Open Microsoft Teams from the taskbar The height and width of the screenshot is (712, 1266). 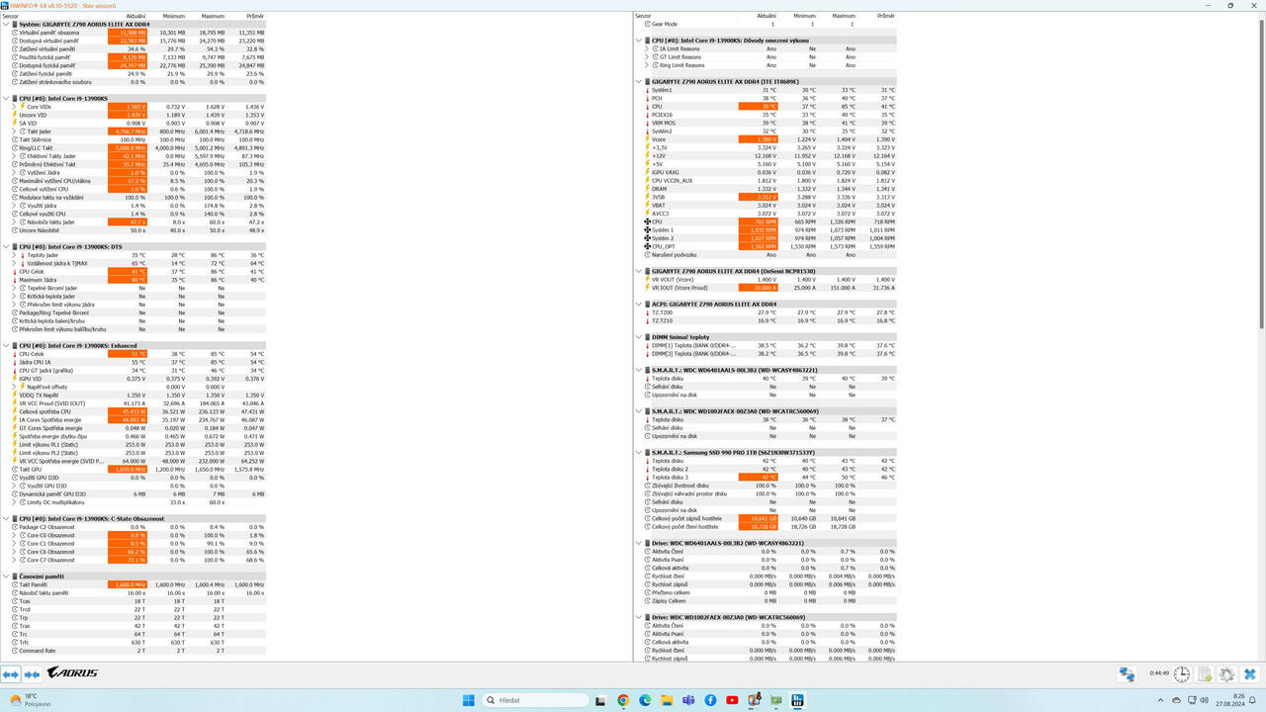[688, 700]
